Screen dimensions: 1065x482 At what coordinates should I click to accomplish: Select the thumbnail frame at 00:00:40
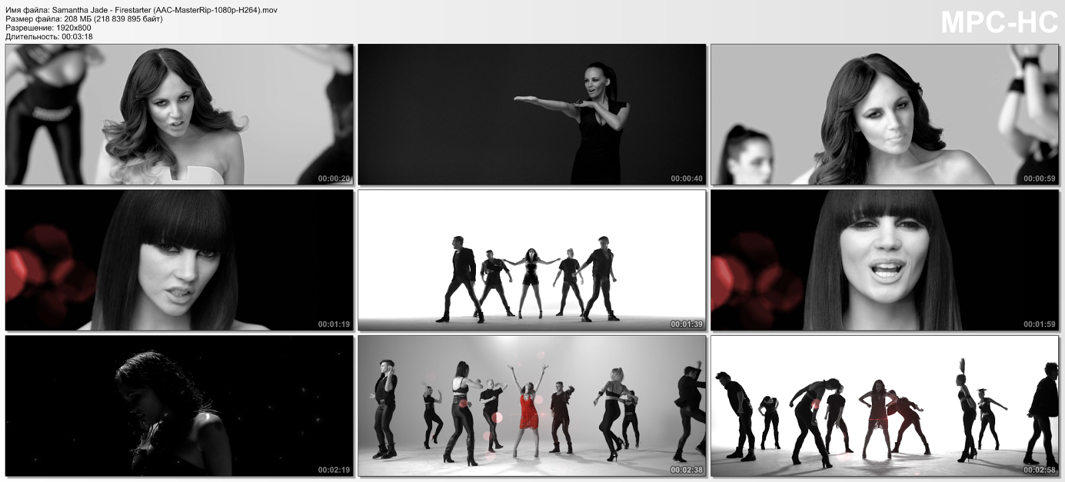(x=532, y=114)
